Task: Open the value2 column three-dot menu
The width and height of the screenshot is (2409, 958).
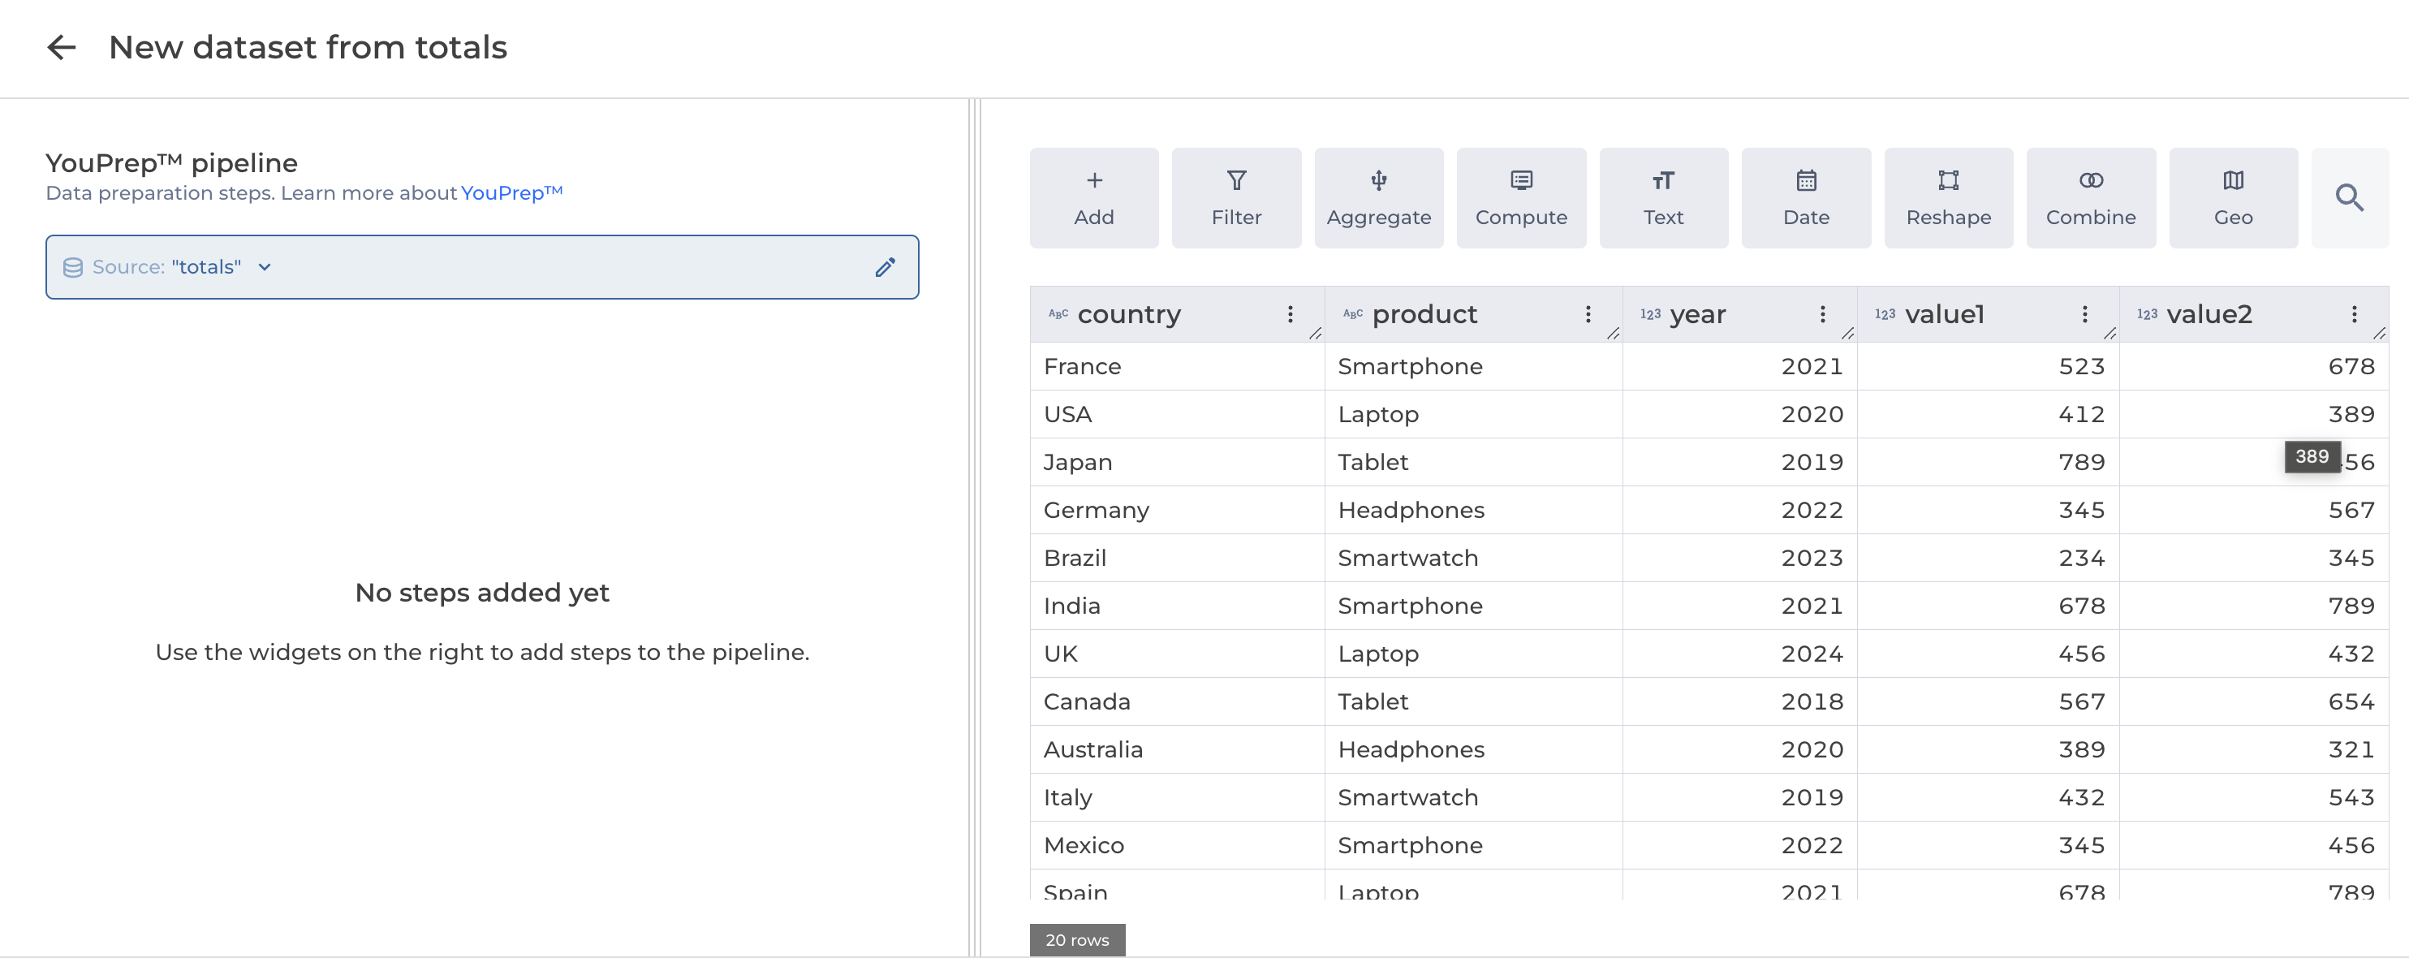Action: [2353, 314]
